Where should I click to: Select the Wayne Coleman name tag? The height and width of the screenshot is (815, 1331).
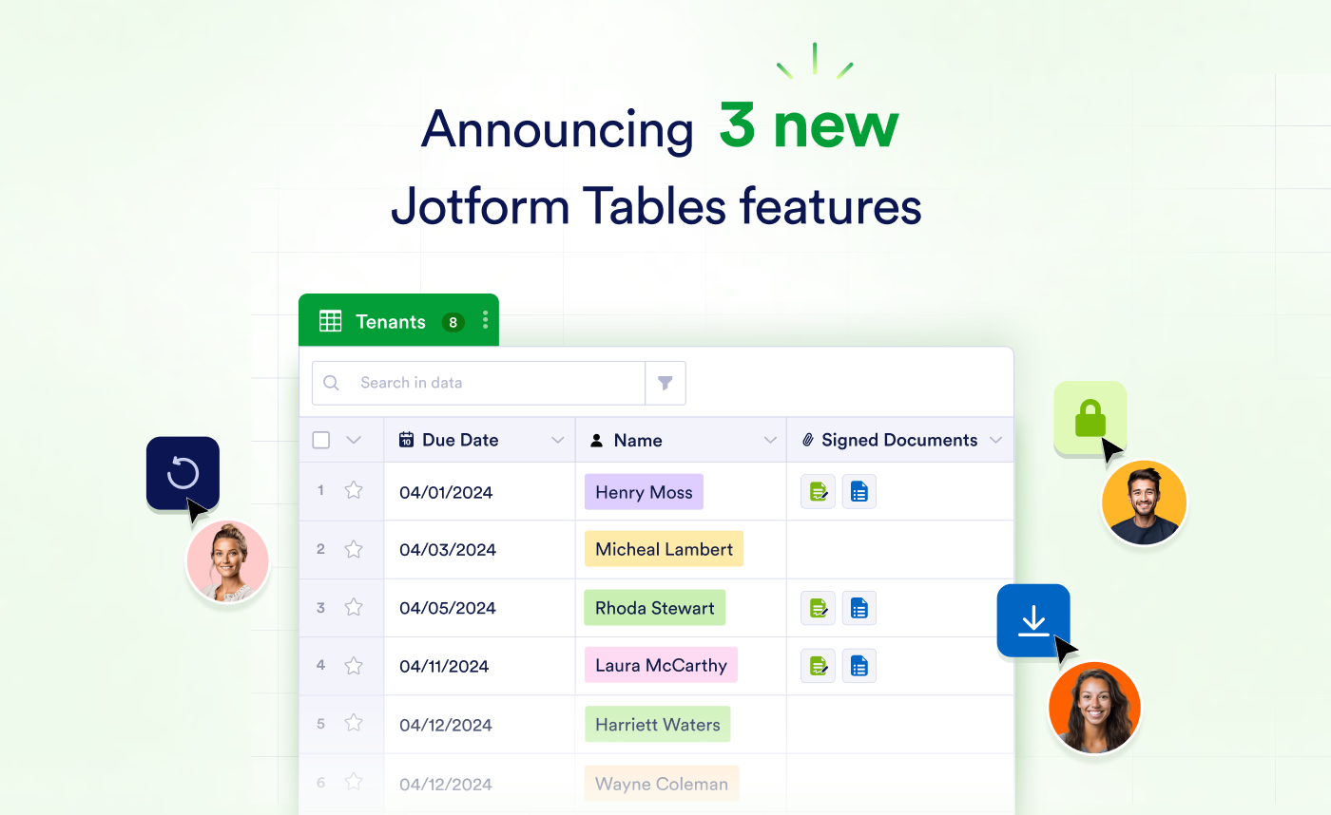[662, 784]
